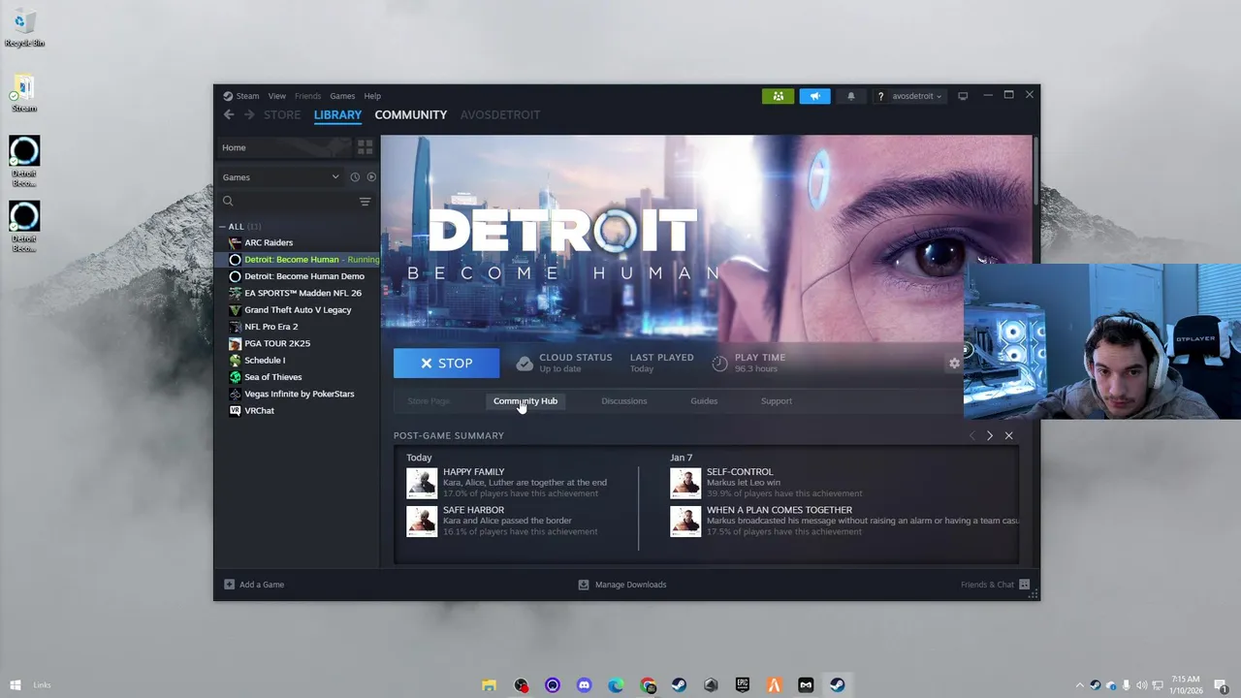Viewport: 1241px width, 698px height.
Task: Open the notifications bell
Action: tap(851, 96)
